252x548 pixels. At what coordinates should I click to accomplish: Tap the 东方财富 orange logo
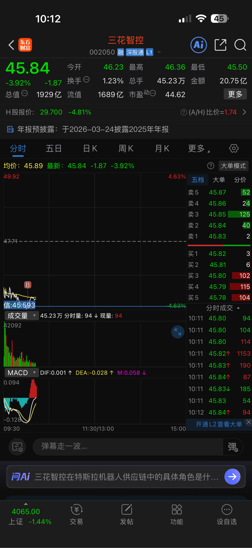pos(25,45)
